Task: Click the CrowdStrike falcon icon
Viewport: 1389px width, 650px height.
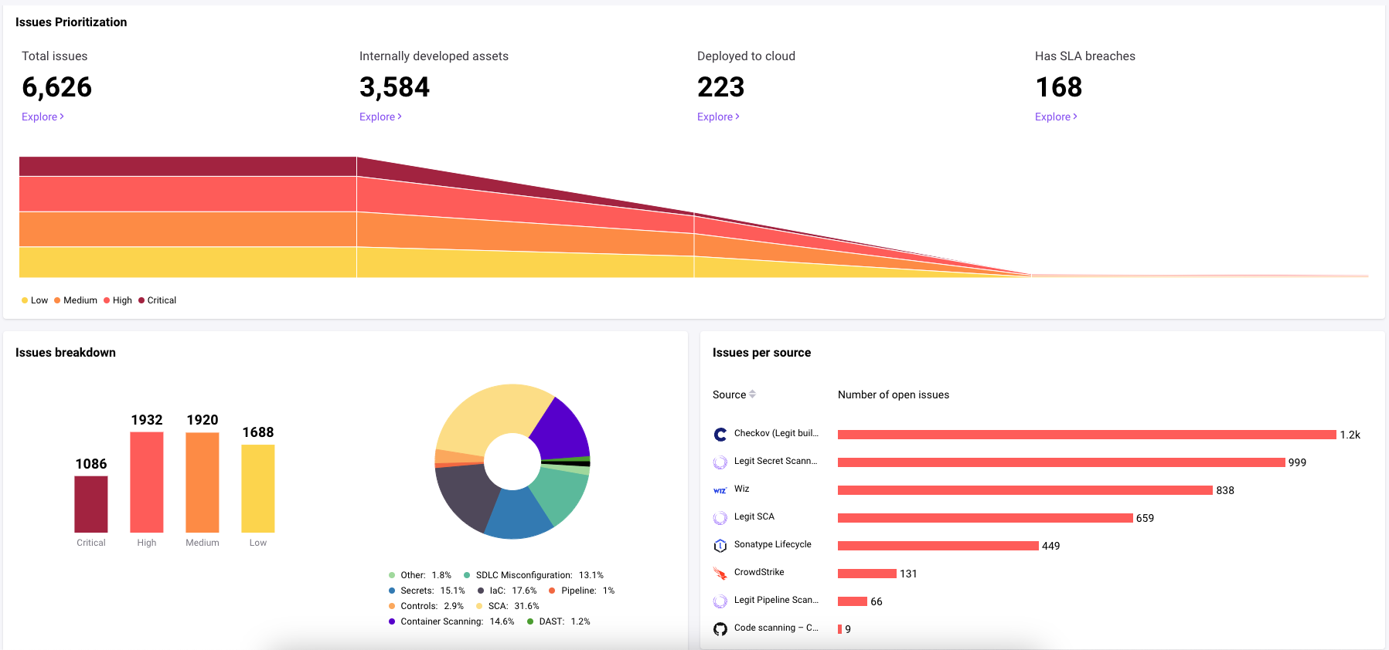Action: tap(720, 574)
